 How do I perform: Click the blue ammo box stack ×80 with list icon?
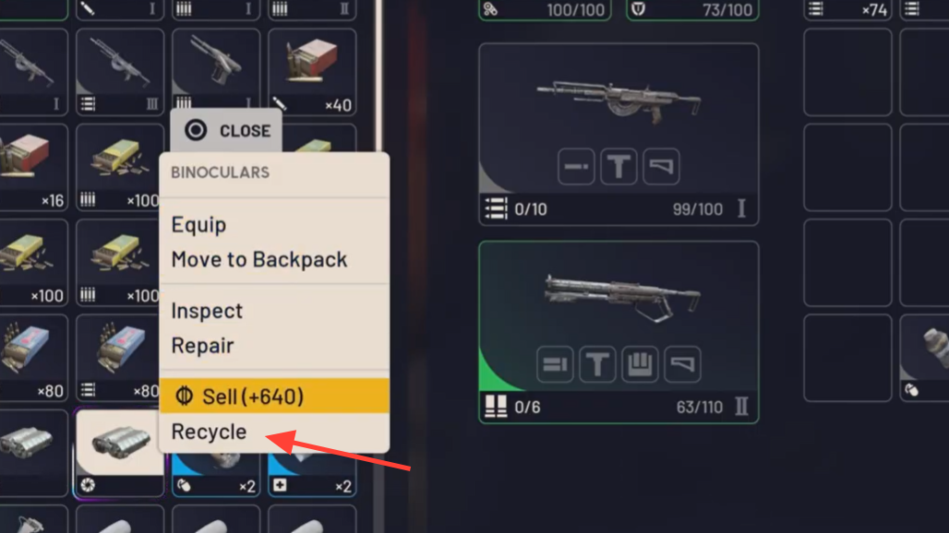pos(120,357)
